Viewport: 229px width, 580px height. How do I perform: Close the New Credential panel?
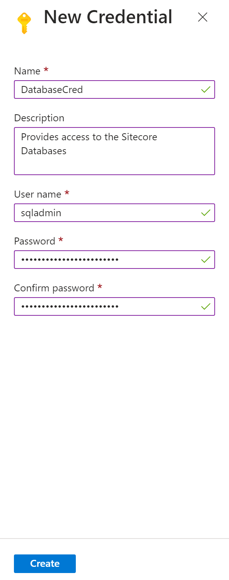pyautogui.click(x=203, y=17)
